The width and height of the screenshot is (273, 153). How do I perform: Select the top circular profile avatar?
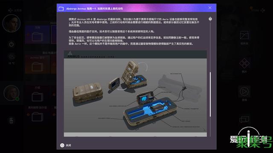[12, 23]
